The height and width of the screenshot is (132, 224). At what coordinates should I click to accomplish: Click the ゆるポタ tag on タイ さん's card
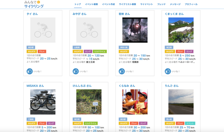pos(32,51)
